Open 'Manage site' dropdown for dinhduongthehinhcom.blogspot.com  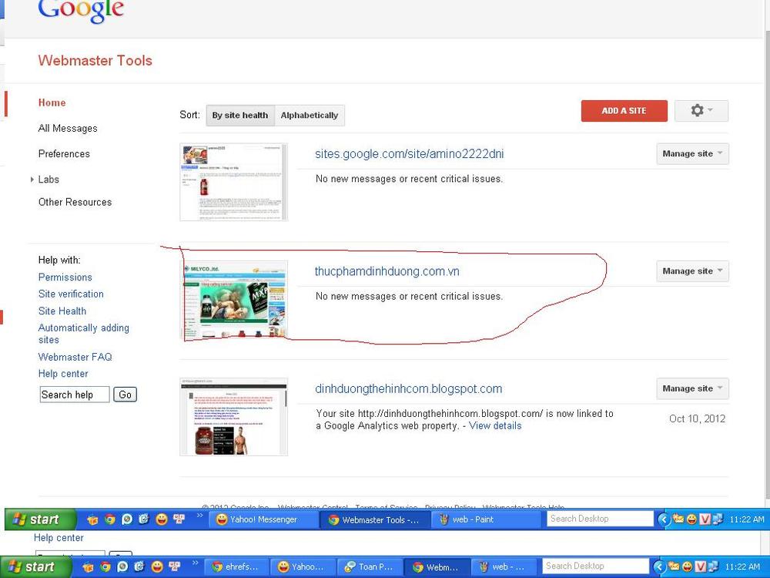point(692,388)
